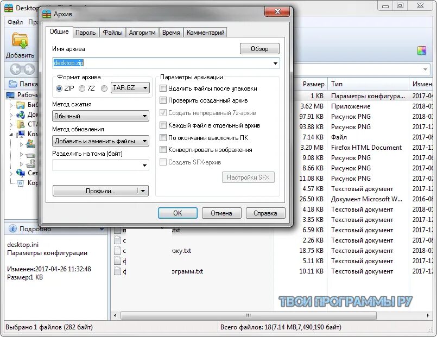The height and width of the screenshot is (337, 437).
Task: Close the Архив dialog
Action: pyautogui.click(x=277, y=11)
